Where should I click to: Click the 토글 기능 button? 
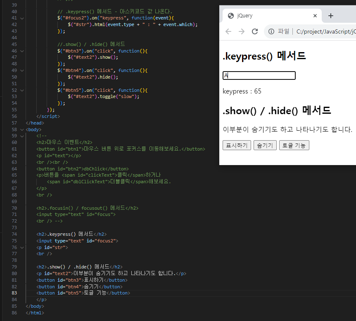pyautogui.click(x=294, y=145)
